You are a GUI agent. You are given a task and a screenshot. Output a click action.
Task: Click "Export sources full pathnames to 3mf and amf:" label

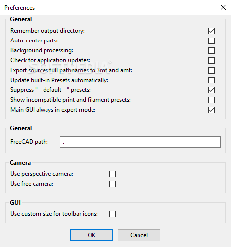coord(71,70)
